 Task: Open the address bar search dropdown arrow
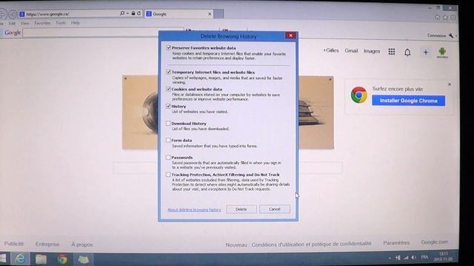pyautogui.click(x=127, y=13)
